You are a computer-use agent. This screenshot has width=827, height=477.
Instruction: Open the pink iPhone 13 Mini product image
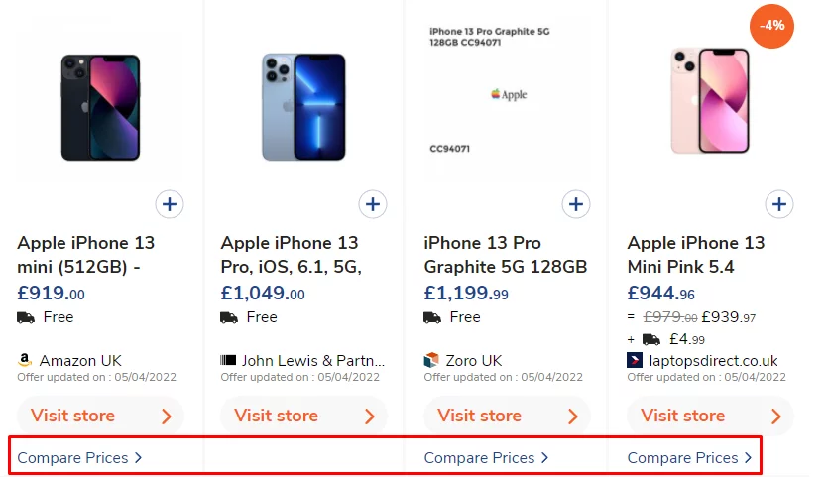[x=710, y=99]
